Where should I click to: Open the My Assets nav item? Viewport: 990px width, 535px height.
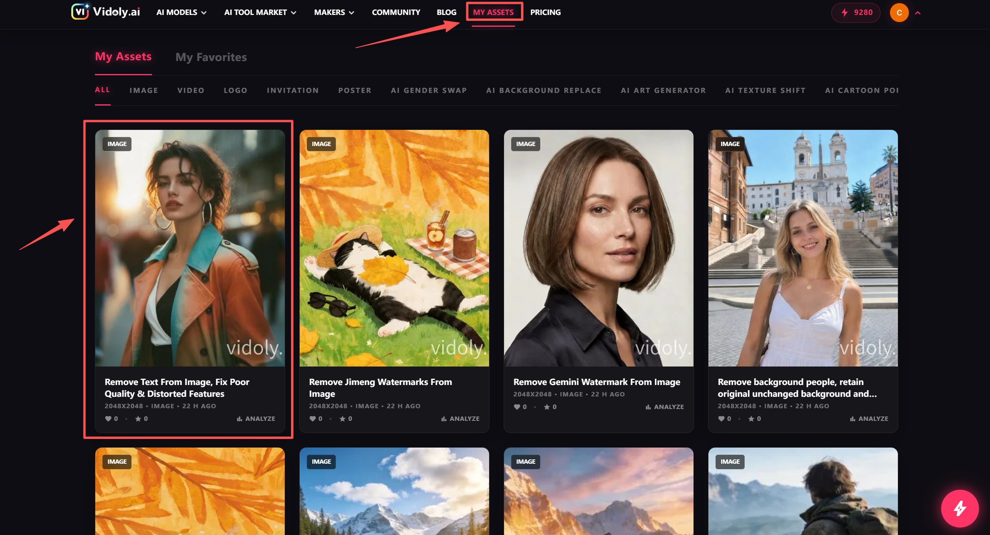pyautogui.click(x=493, y=12)
